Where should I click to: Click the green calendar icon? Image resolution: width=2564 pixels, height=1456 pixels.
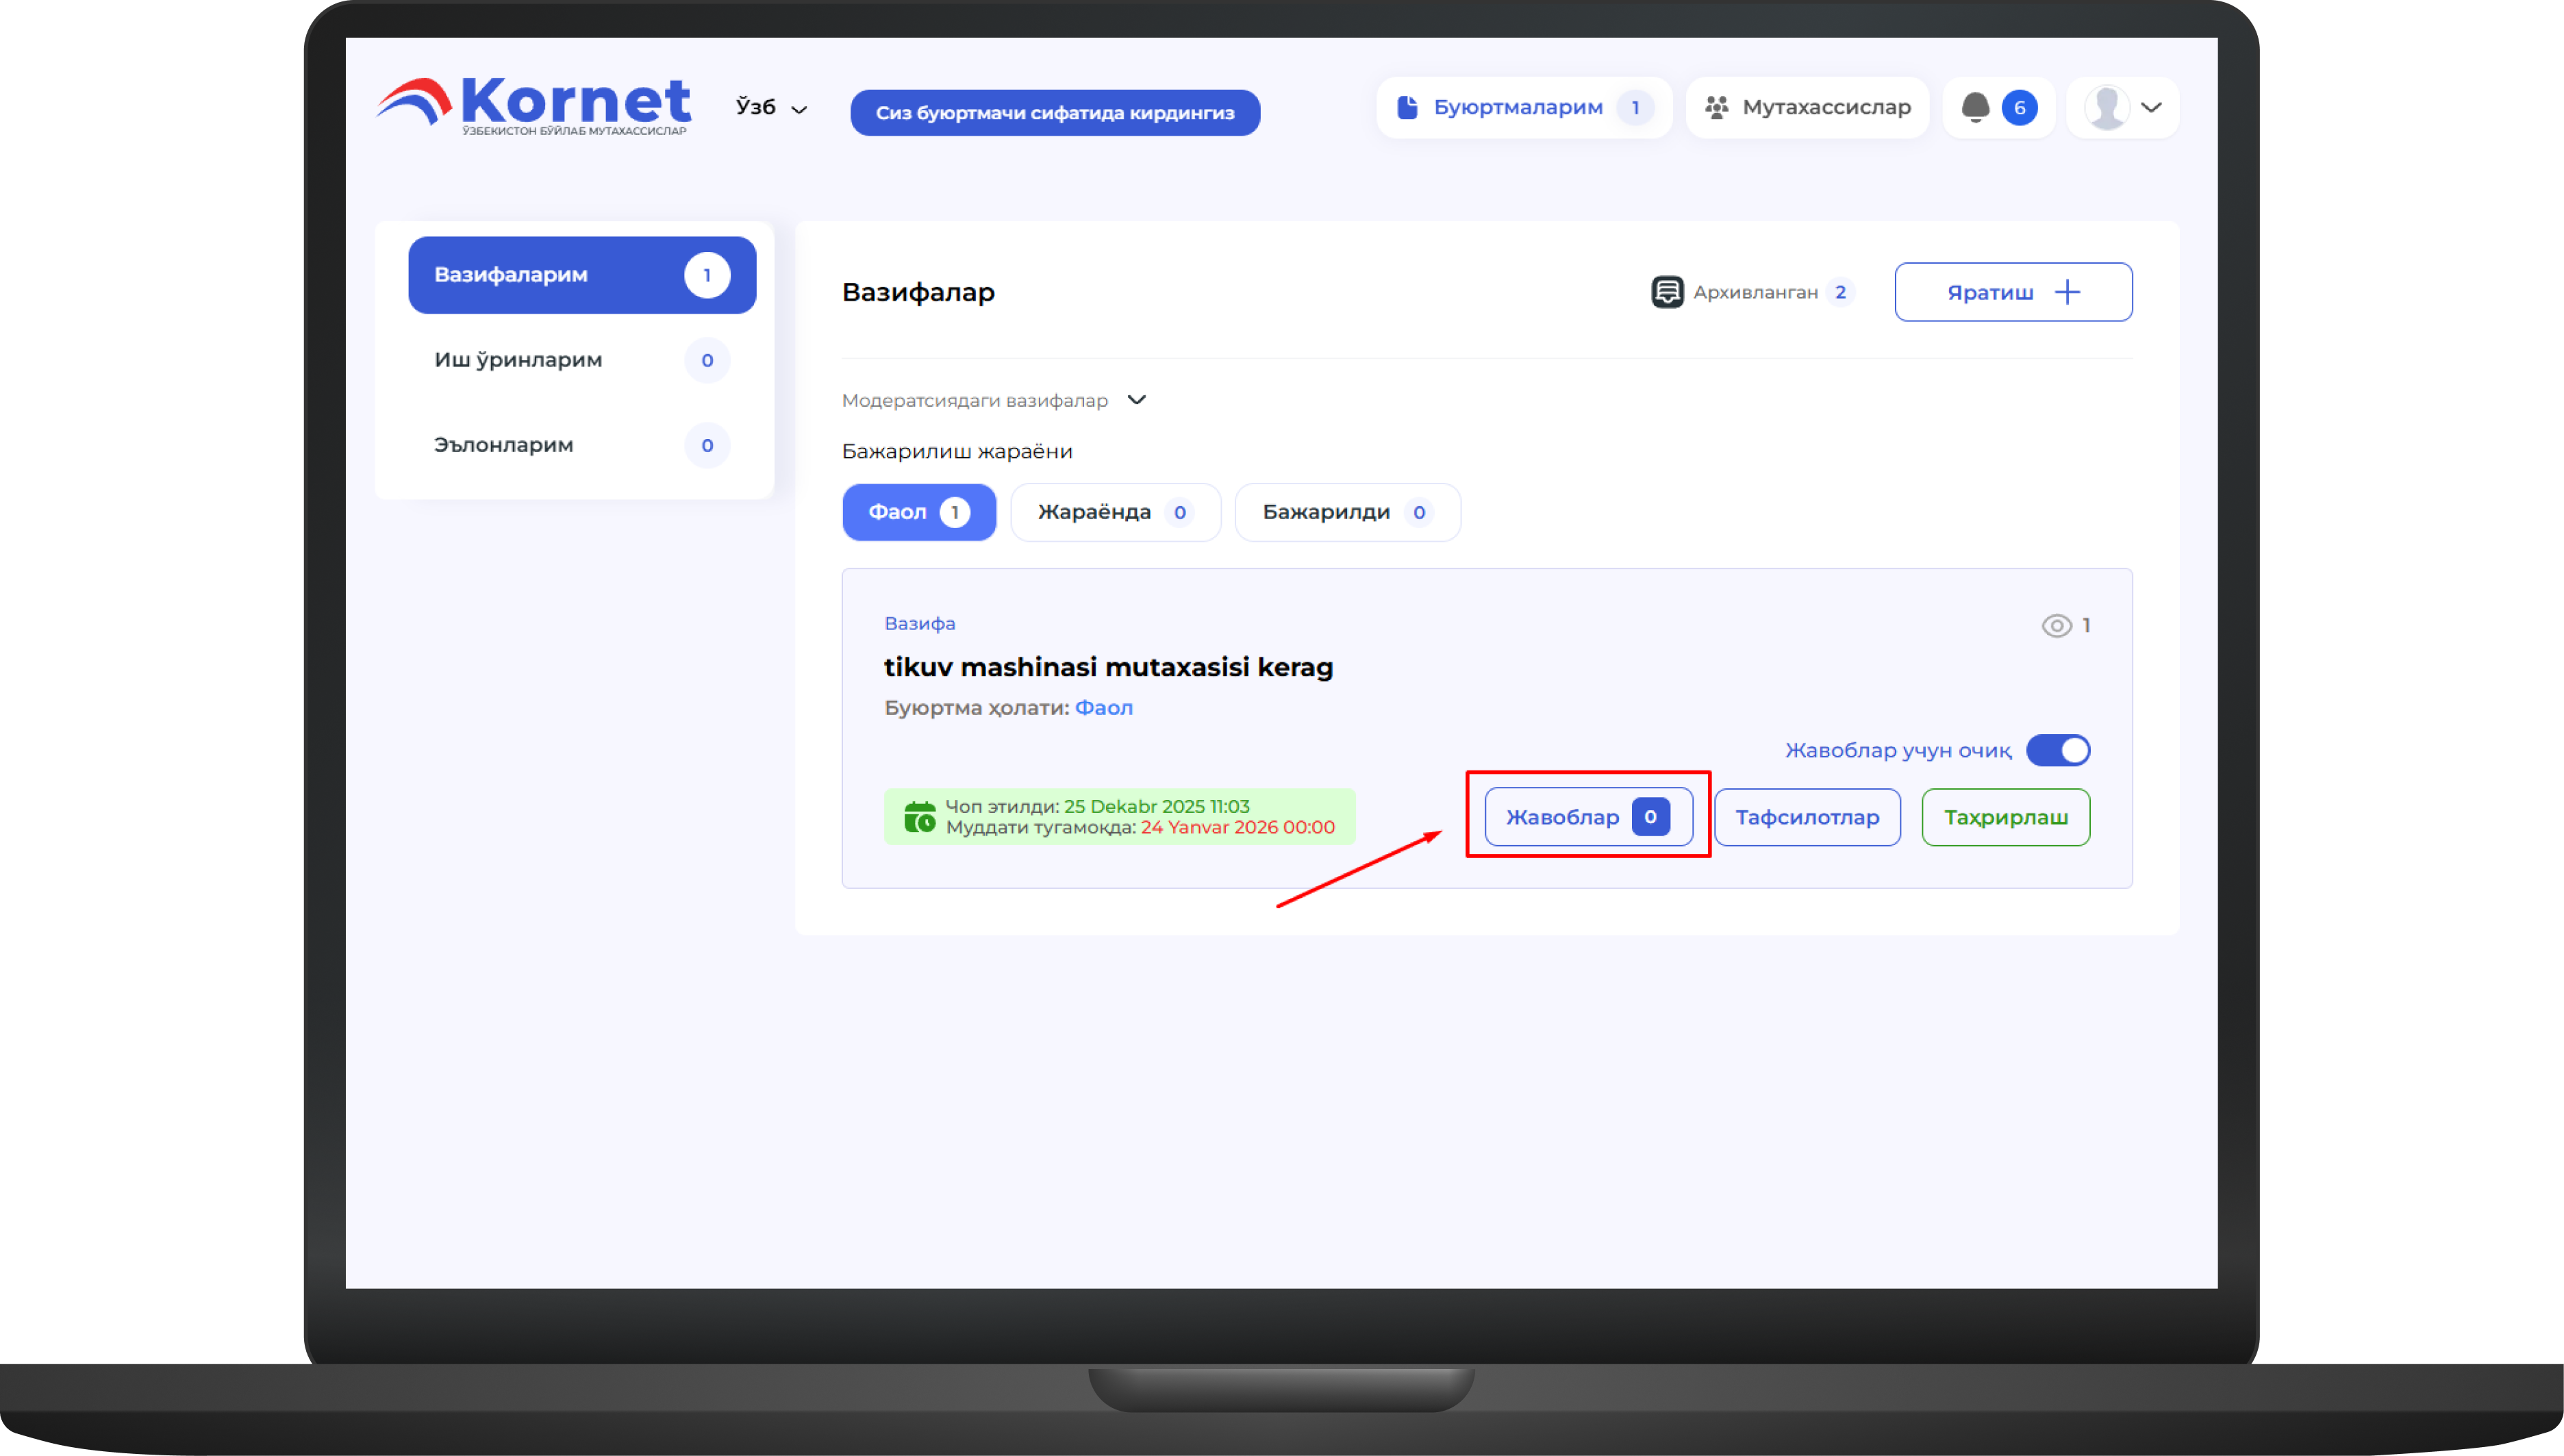[919, 817]
